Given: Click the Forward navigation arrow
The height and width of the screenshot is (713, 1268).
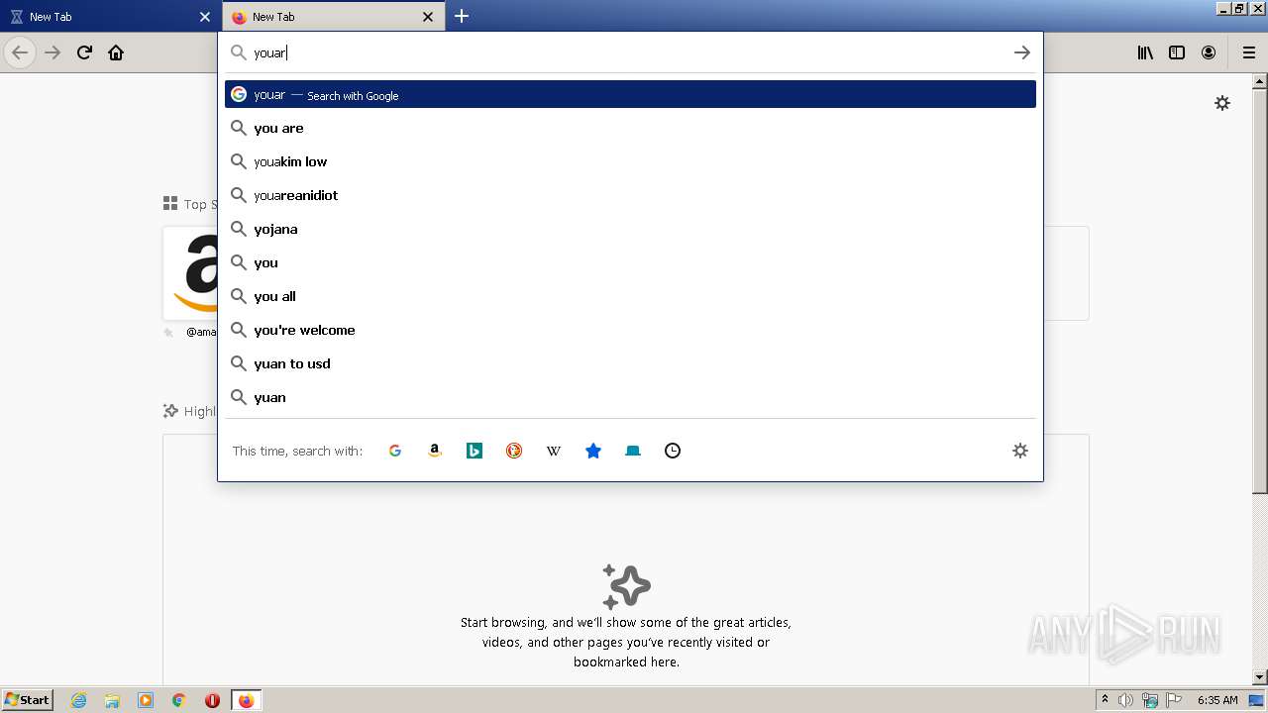Looking at the screenshot, I should coord(53,52).
